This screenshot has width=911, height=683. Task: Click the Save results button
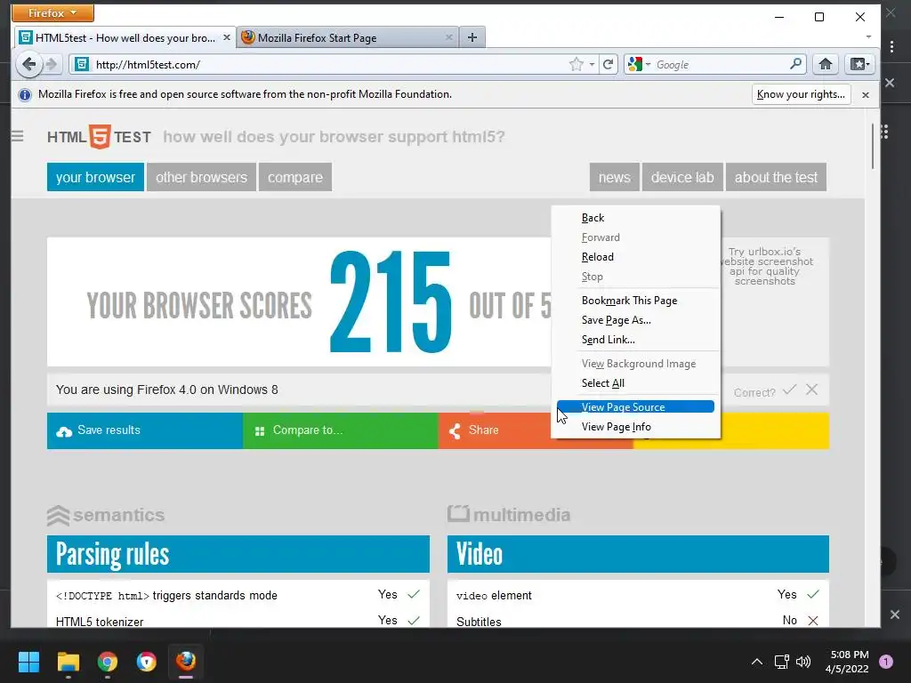pos(145,430)
